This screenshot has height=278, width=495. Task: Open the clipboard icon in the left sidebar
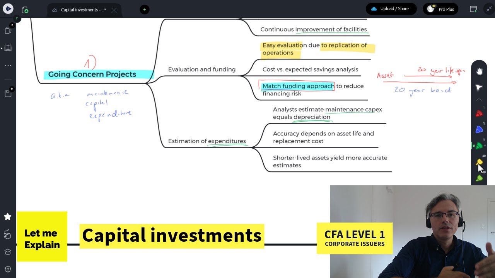8,93
